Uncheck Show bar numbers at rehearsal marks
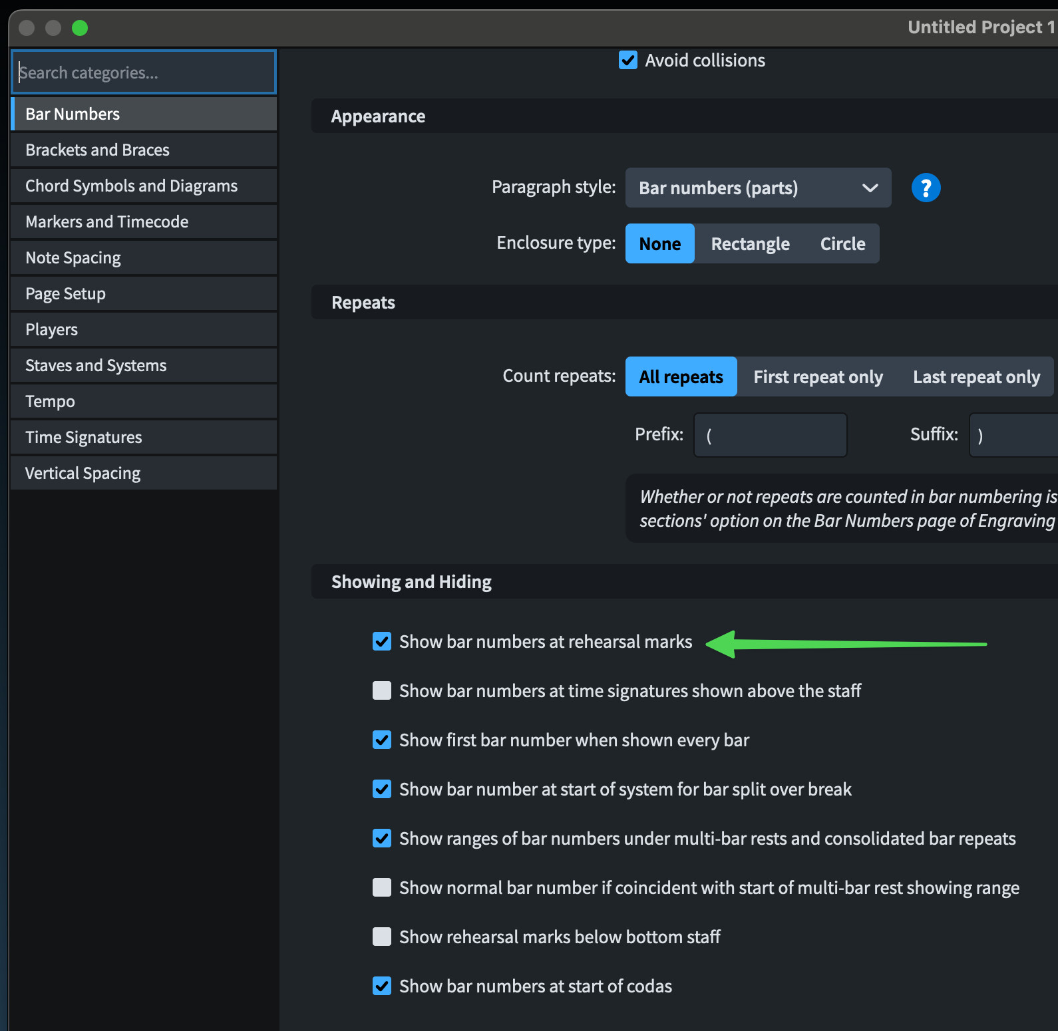 click(x=382, y=642)
